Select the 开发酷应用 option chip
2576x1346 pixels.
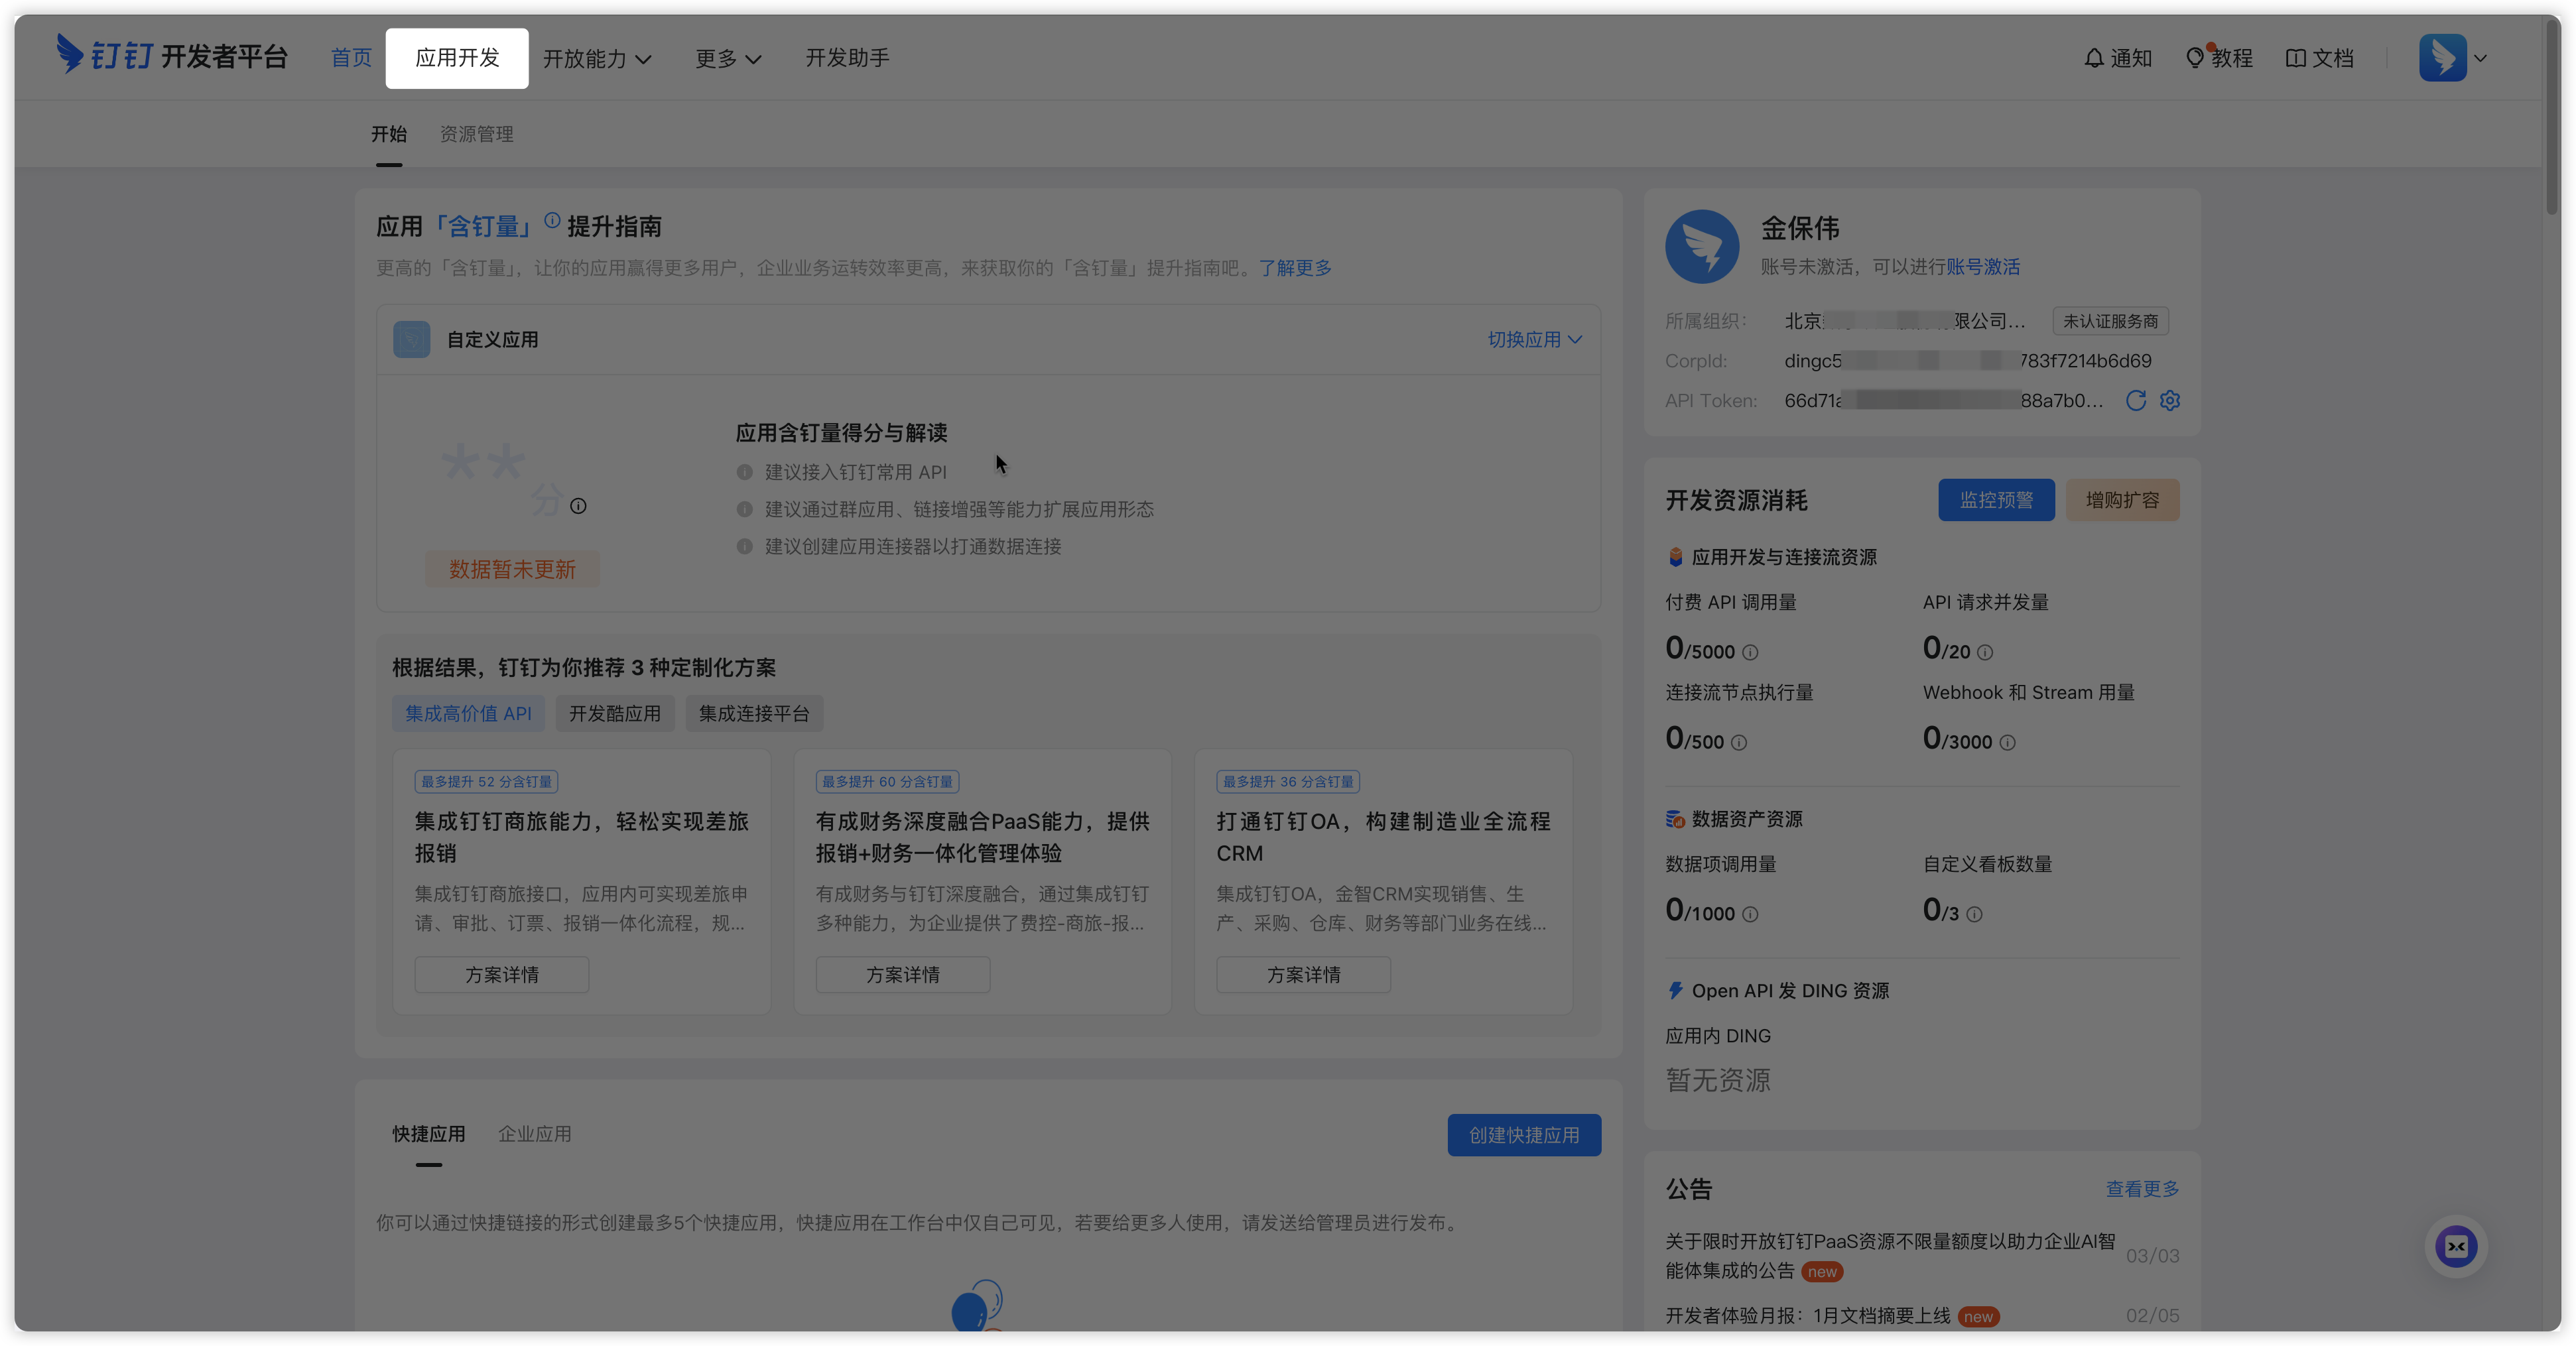615,714
